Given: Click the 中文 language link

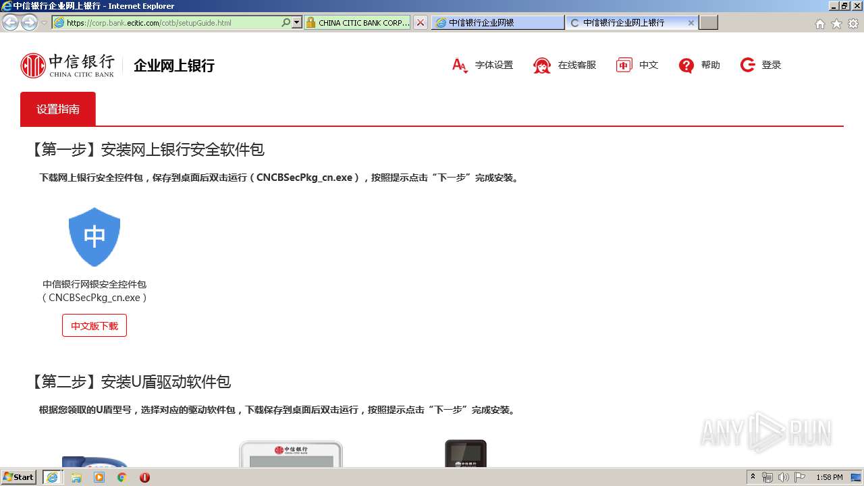Looking at the screenshot, I should click(649, 65).
